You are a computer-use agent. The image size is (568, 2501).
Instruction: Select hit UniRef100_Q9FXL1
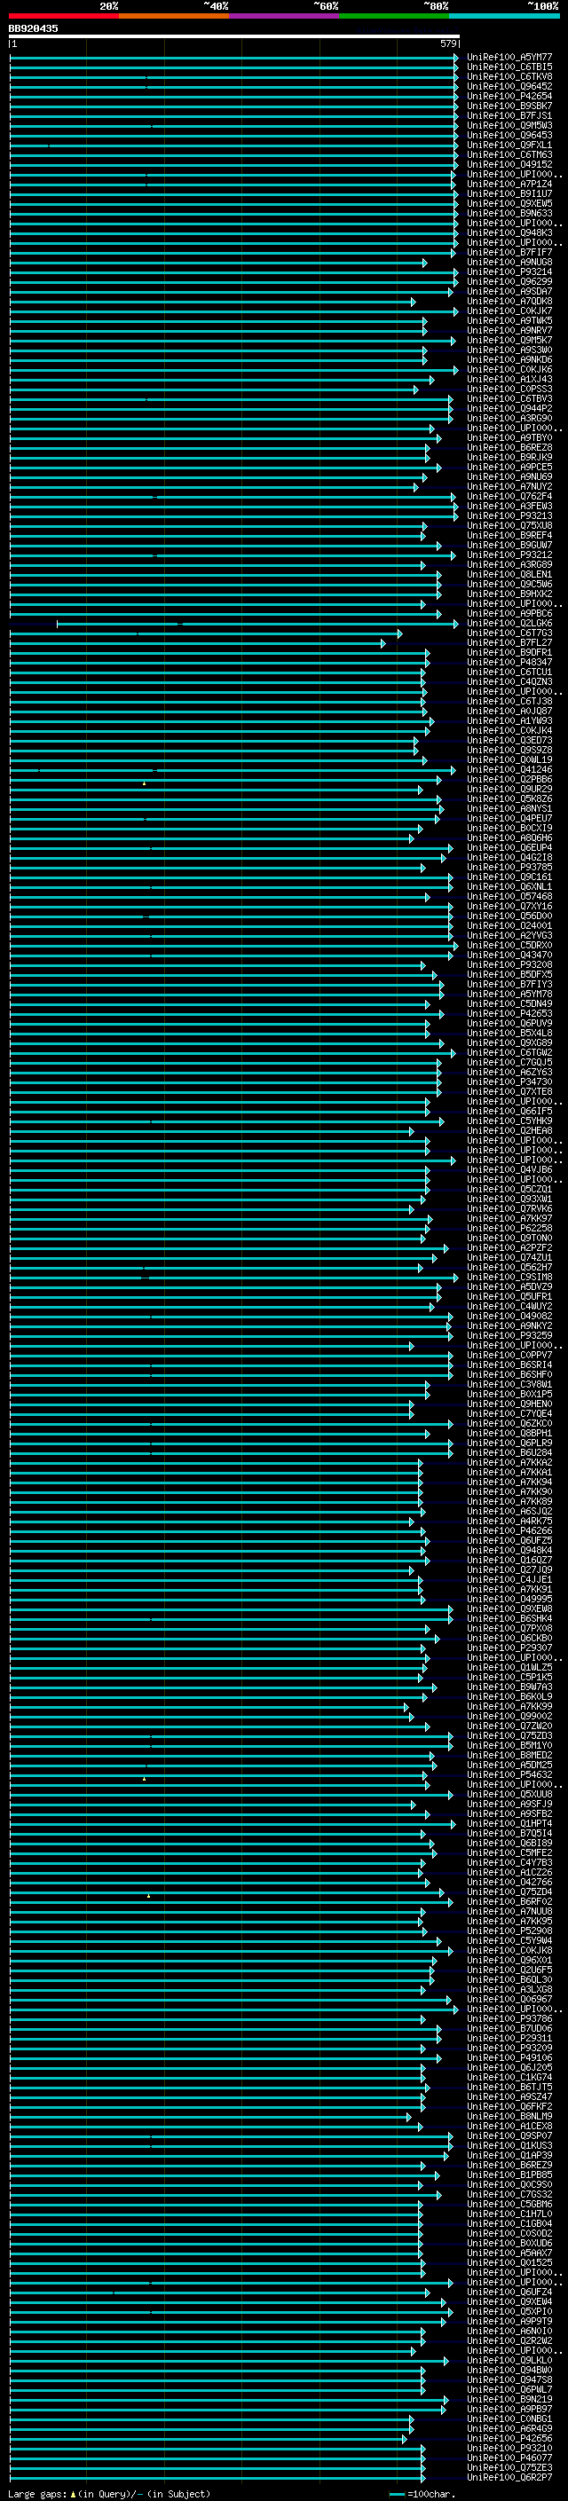(509, 145)
